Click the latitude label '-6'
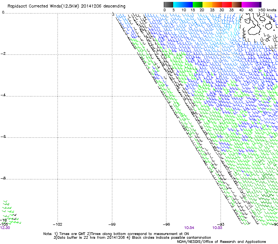This screenshot has width=278, height=244. (x=3, y=137)
